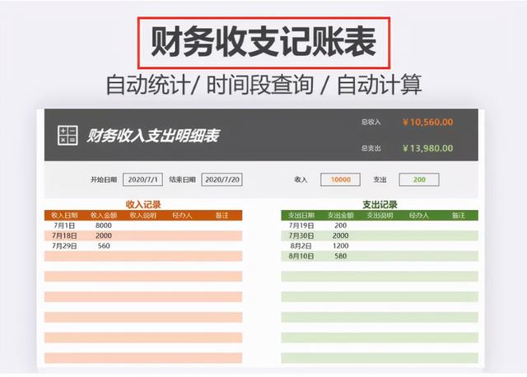Select the 支出记录 section heading
Image resolution: width=527 pixels, height=377 pixels.
click(380, 205)
